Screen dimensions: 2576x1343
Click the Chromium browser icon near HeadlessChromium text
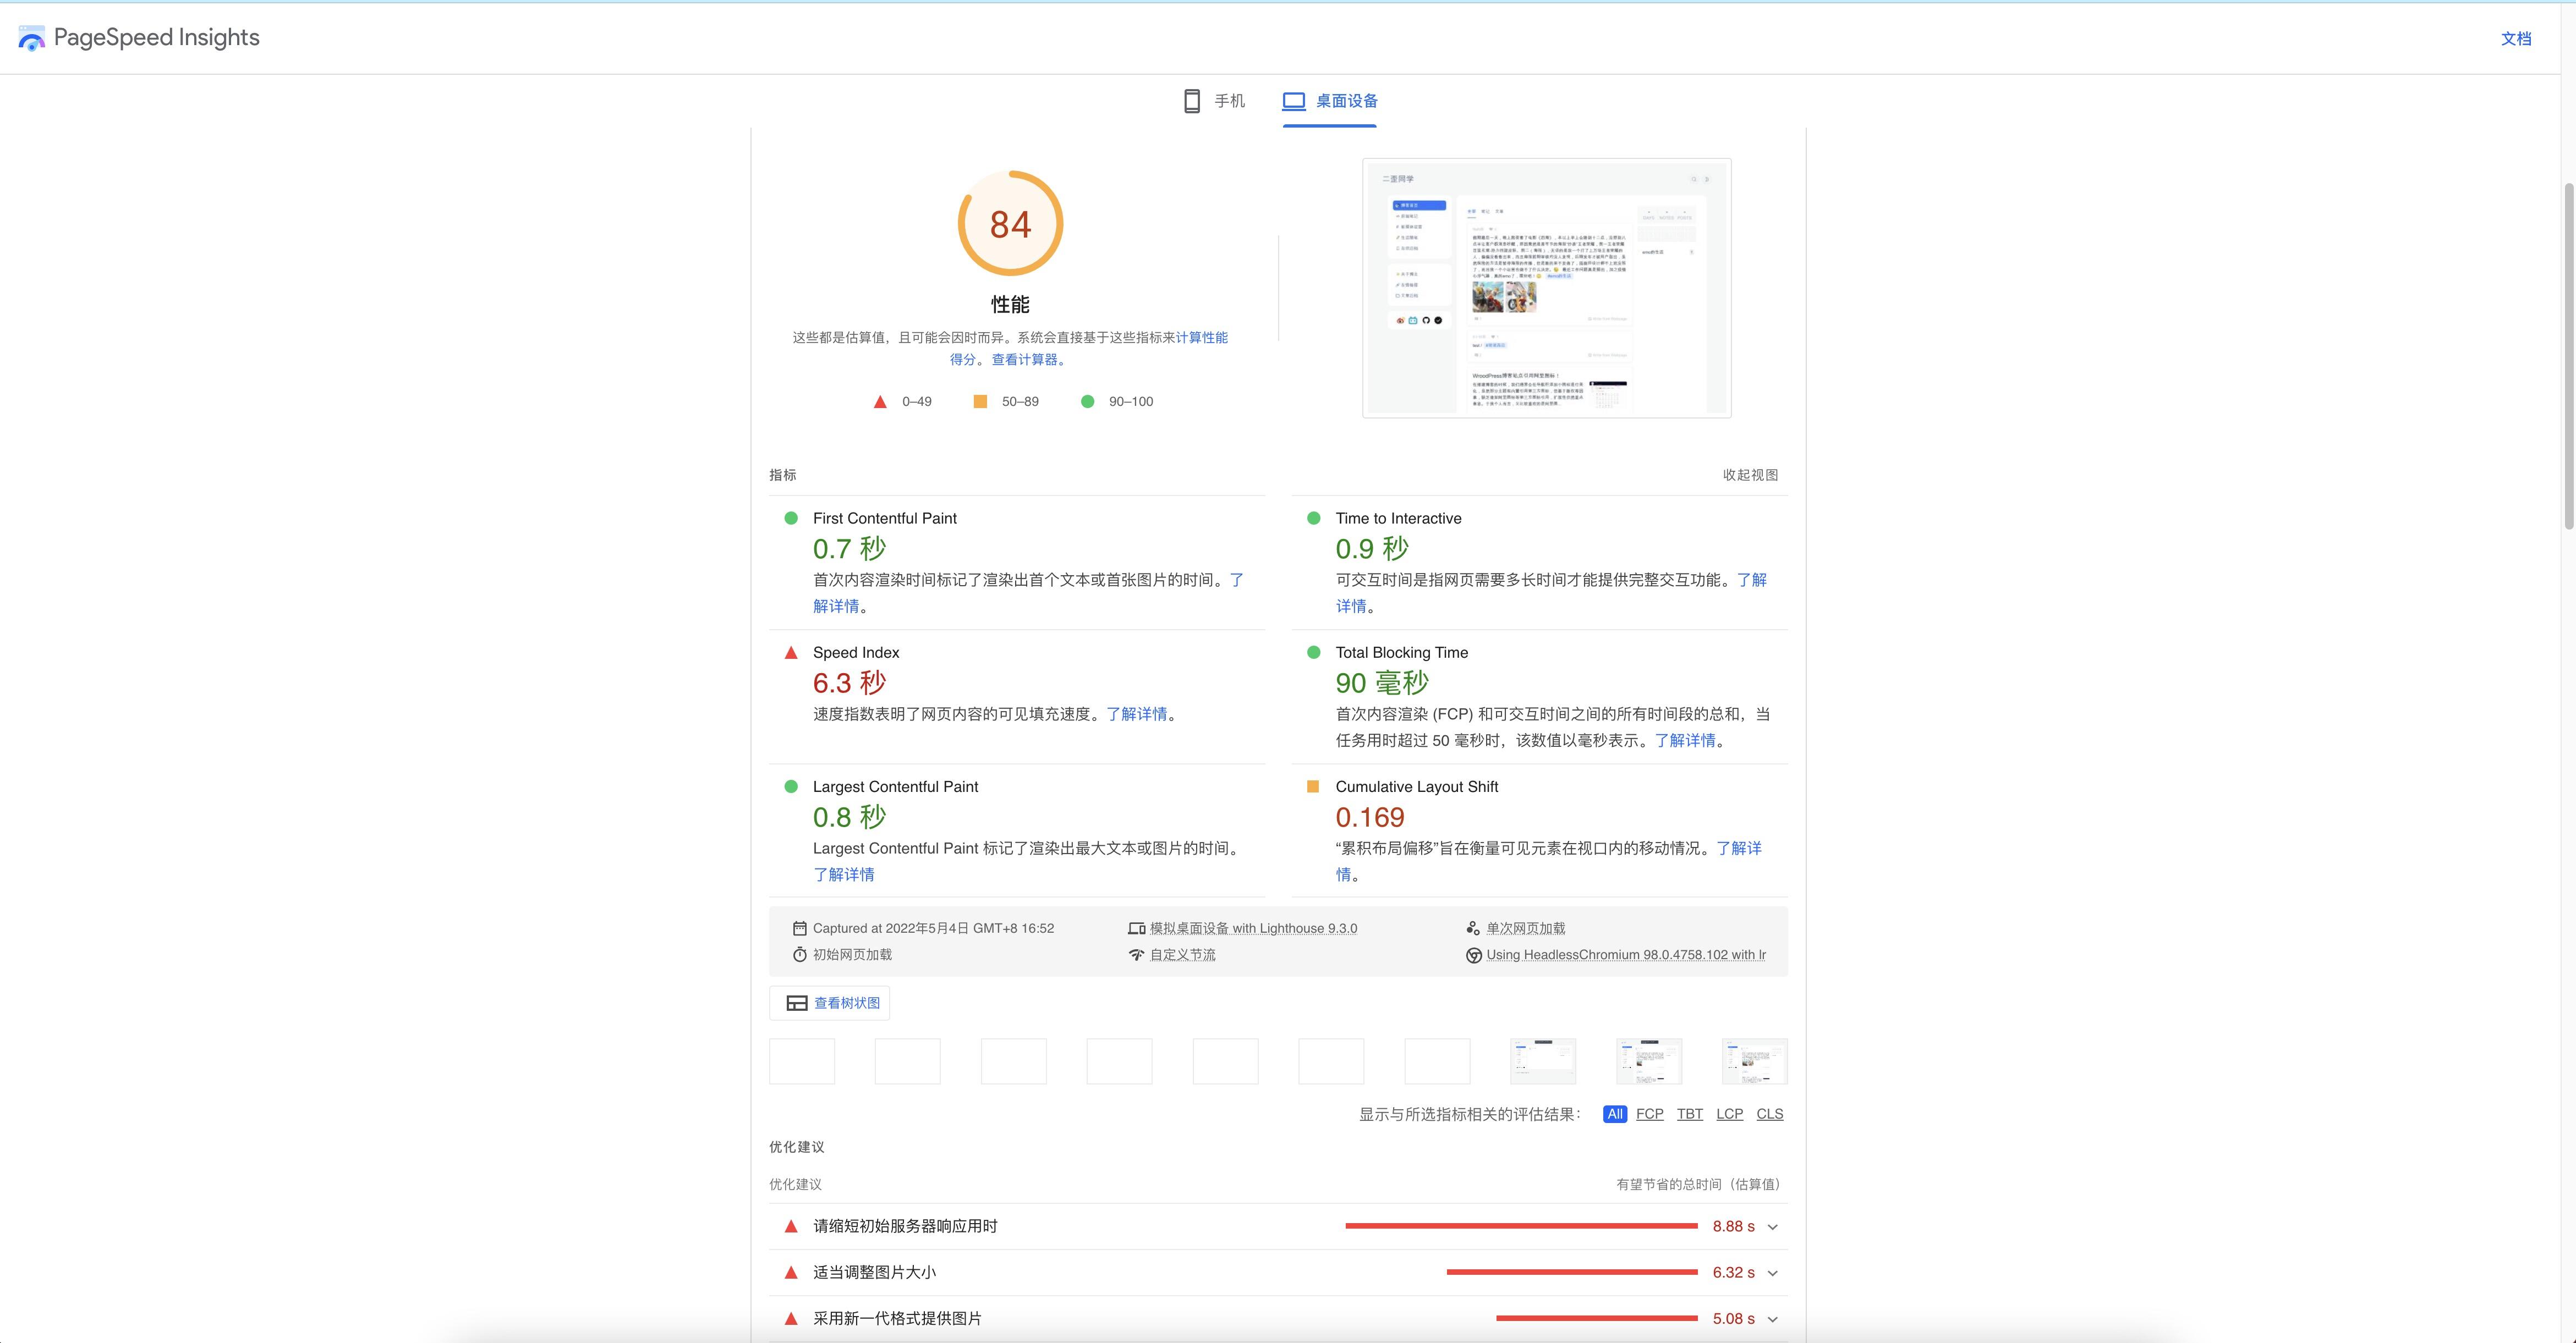1473,954
